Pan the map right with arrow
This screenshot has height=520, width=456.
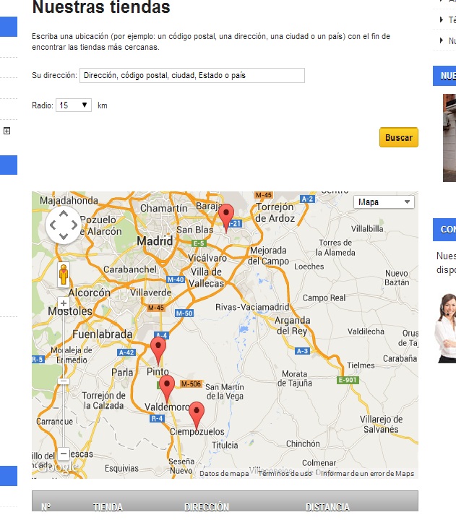(74, 225)
